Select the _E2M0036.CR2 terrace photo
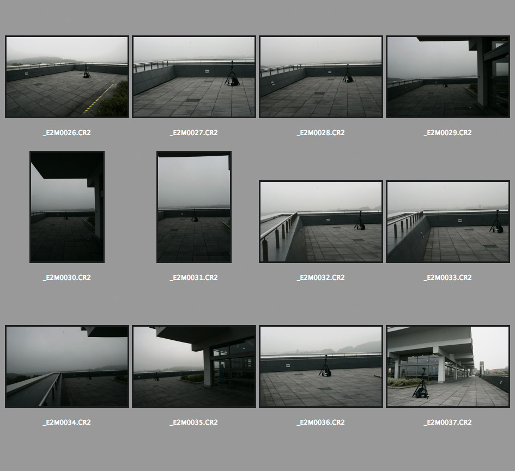This screenshot has width=515, height=471. 320,366
